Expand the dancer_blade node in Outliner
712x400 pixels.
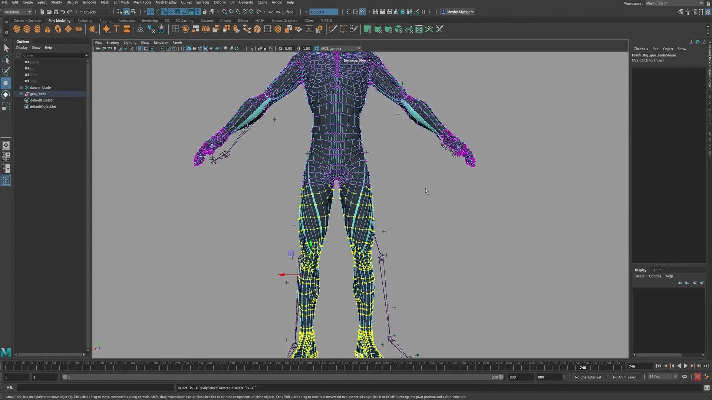[x=22, y=88]
